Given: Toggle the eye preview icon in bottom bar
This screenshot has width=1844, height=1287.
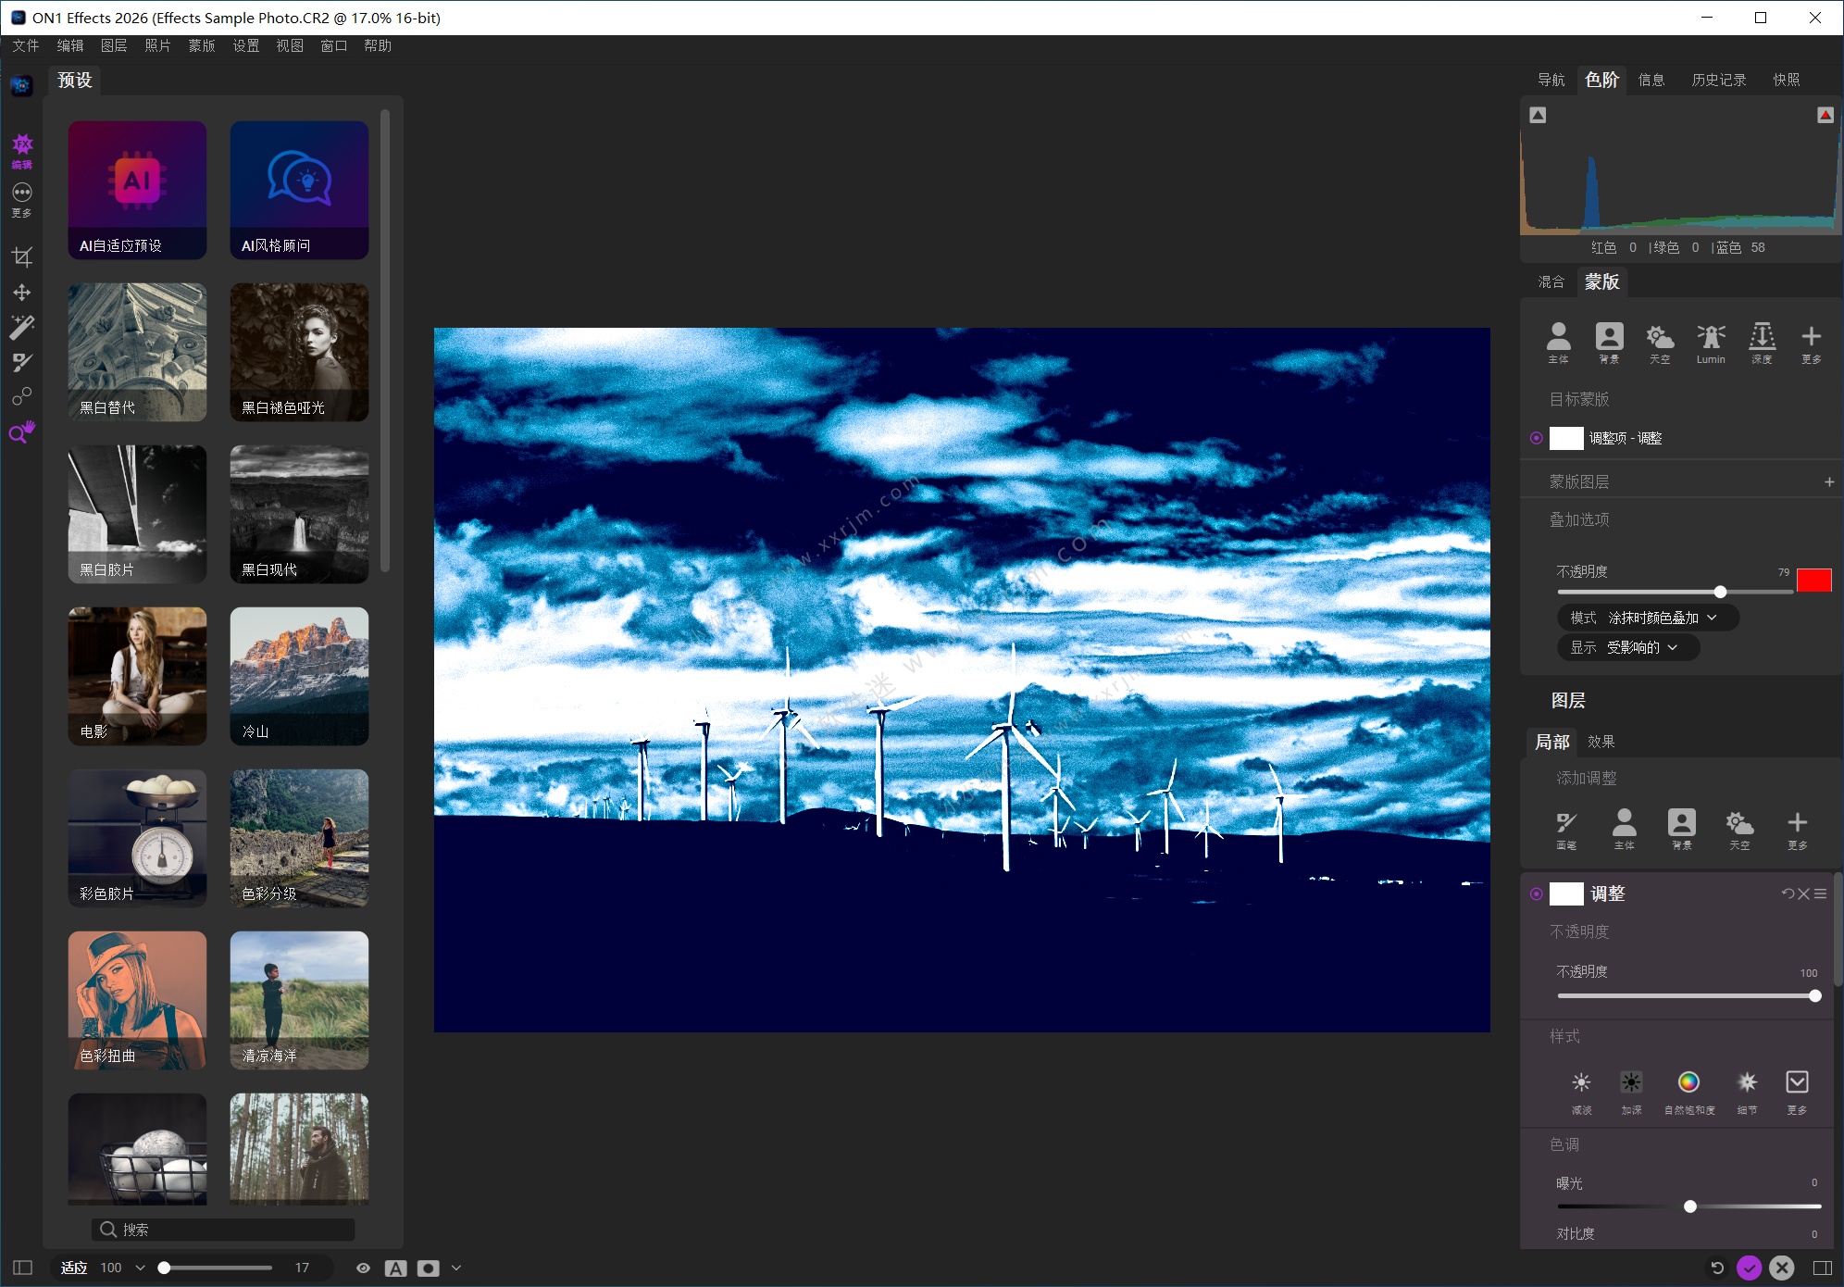Looking at the screenshot, I should (363, 1268).
